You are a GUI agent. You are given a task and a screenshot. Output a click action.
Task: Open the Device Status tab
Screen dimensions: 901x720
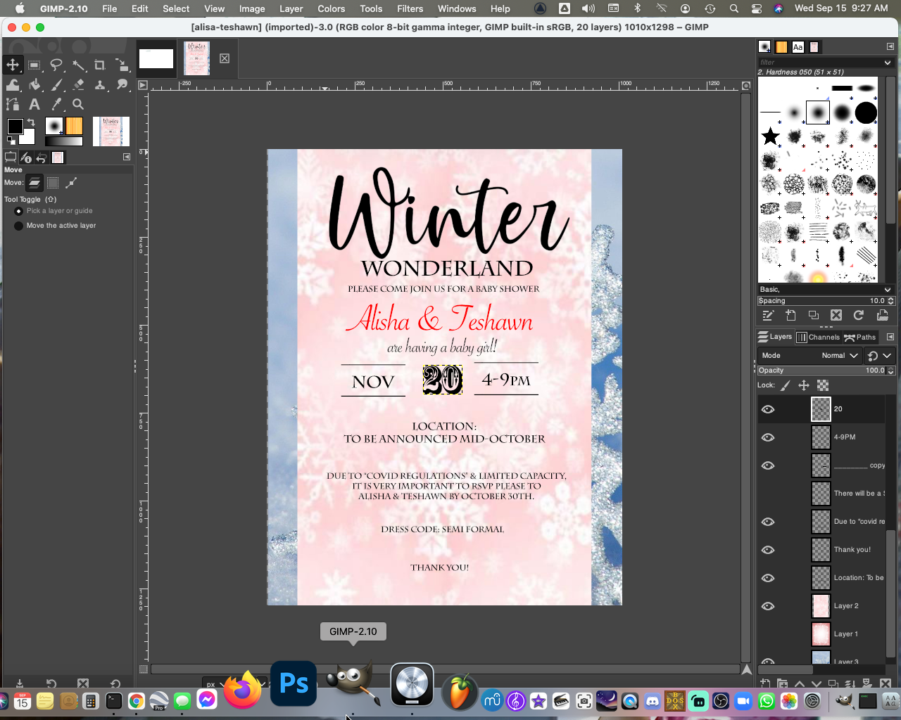[x=26, y=157]
